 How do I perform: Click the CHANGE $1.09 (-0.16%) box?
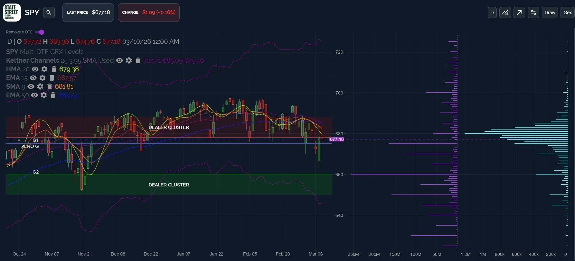149,13
